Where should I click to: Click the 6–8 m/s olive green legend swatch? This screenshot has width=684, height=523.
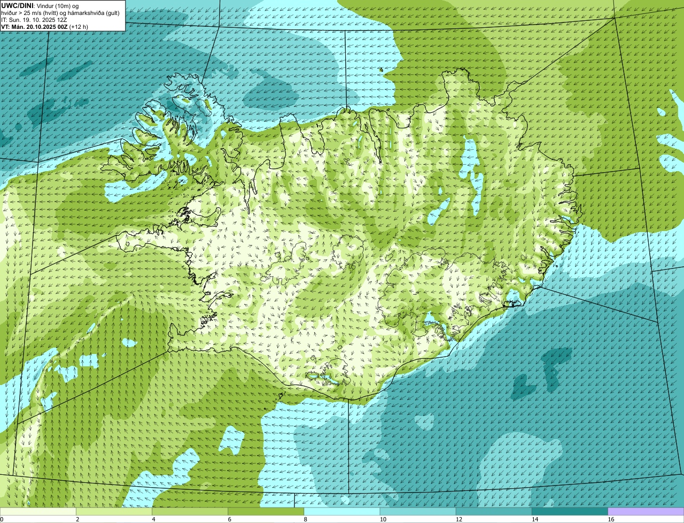[x=266, y=511]
